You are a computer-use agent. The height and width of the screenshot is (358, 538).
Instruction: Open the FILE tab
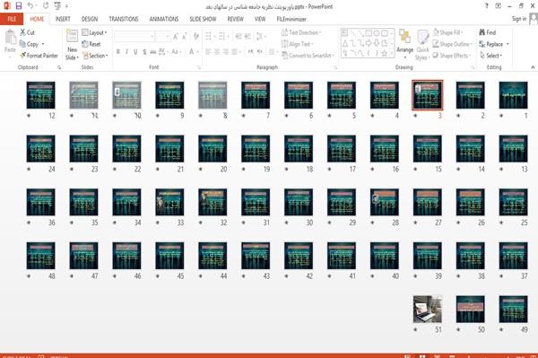12,19
